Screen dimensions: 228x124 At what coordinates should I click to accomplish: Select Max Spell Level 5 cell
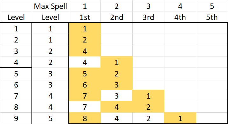[50, 118]
